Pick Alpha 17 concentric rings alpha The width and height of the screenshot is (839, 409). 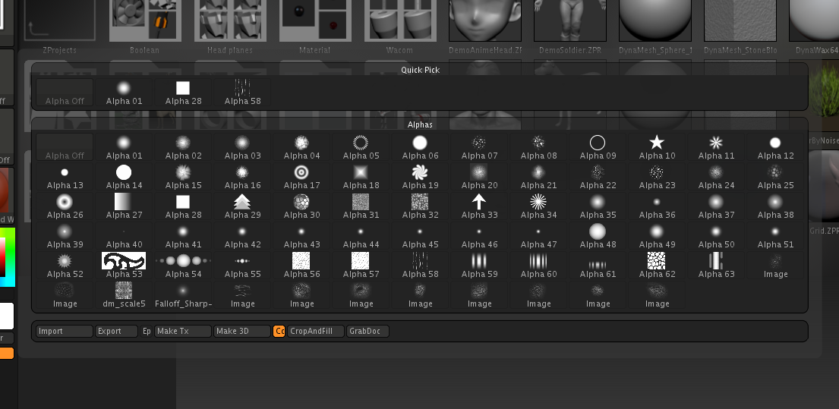301,177
